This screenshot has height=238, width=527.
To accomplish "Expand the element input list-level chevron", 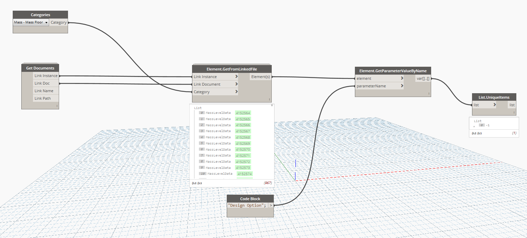I will pyautogui.click(x=402, y=78).
